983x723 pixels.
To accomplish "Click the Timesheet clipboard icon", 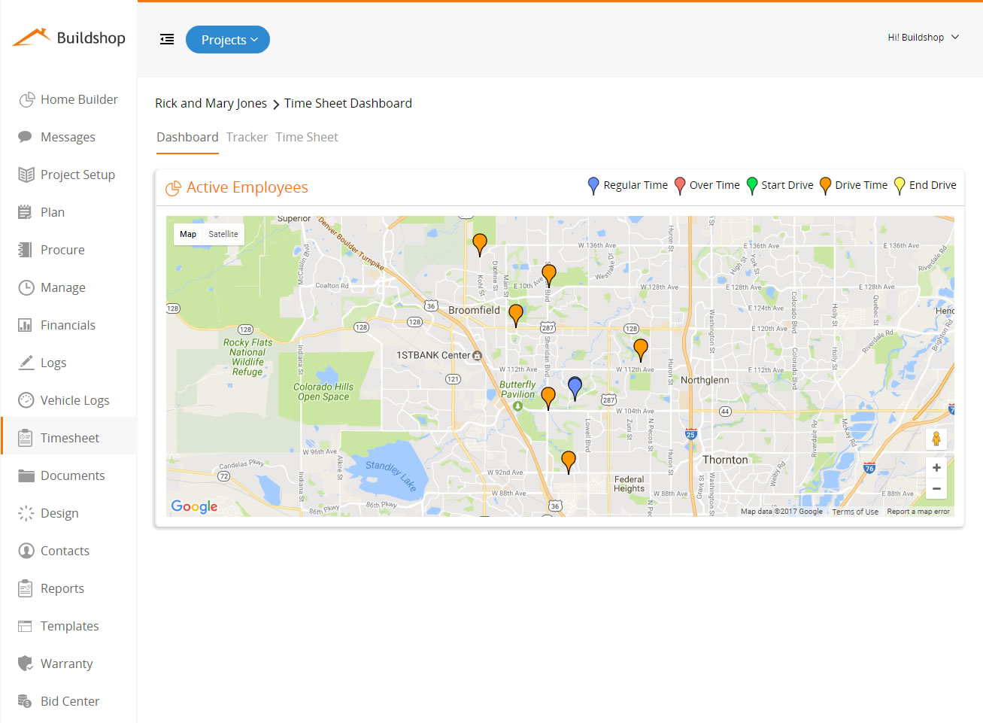I will click(x=26, y=438).
